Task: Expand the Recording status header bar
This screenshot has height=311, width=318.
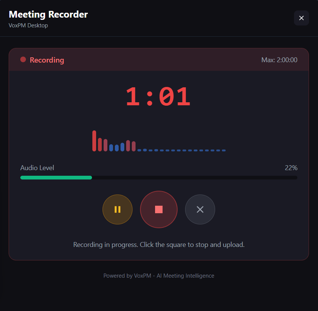Action: coord(159,59)
